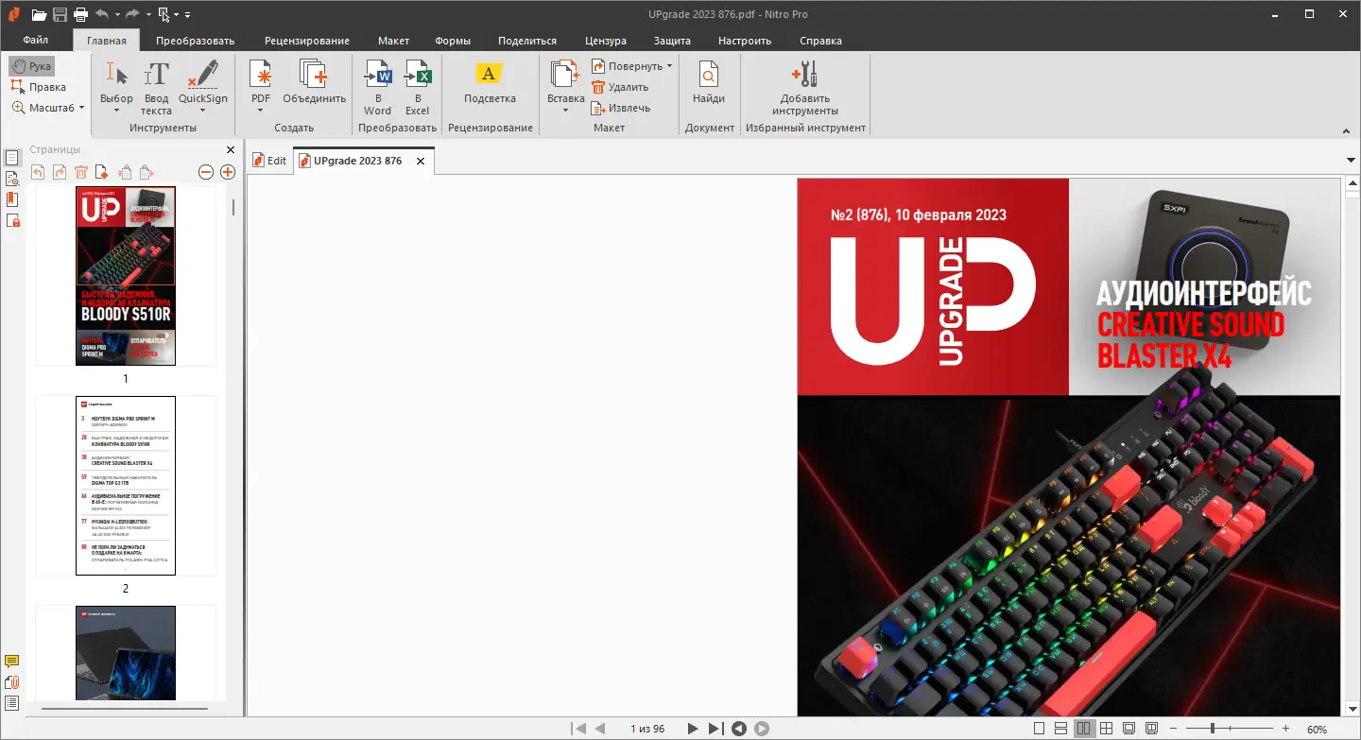
Task: Customize the quick access toolbar dropdown
Action: point(187,15)
